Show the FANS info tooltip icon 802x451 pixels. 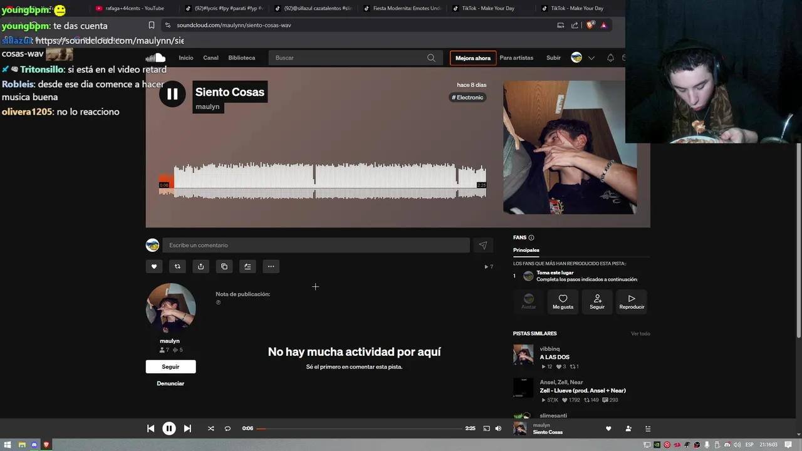pos(531,237)
